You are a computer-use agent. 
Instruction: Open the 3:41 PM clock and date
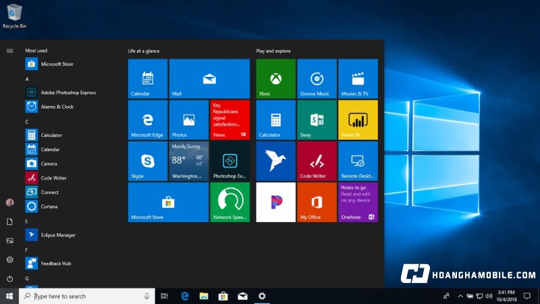coord(506,296)
